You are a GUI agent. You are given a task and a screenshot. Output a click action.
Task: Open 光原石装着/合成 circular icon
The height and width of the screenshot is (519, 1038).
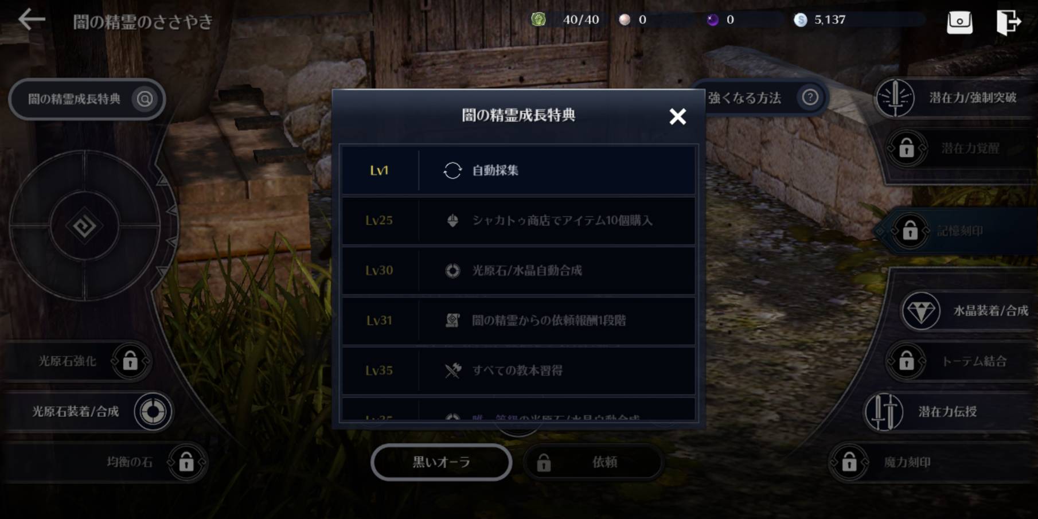(x=153, y=412)
